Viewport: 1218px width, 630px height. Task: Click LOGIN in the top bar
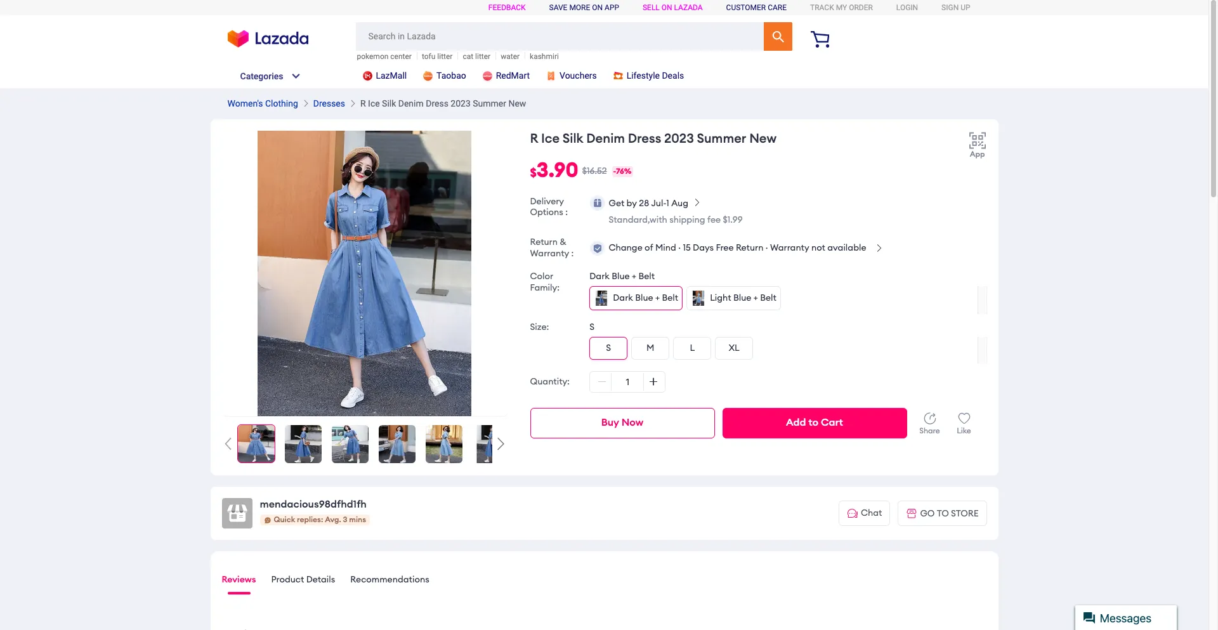[x=907, y=8]
